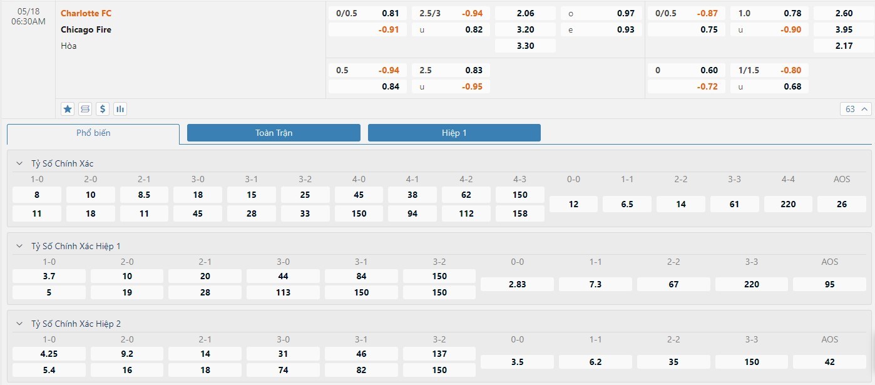
Task: Choose the 0-0 full-time score odds 12
Action: pos(573,204)
